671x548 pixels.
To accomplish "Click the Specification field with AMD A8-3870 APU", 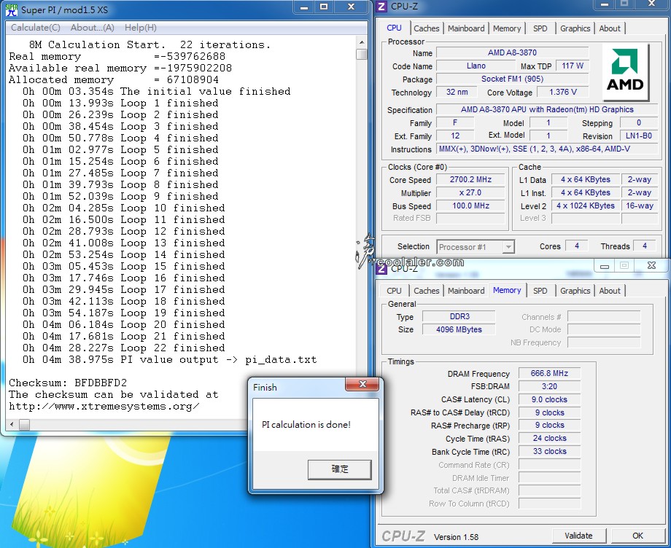I will click(x=547, y=109).
